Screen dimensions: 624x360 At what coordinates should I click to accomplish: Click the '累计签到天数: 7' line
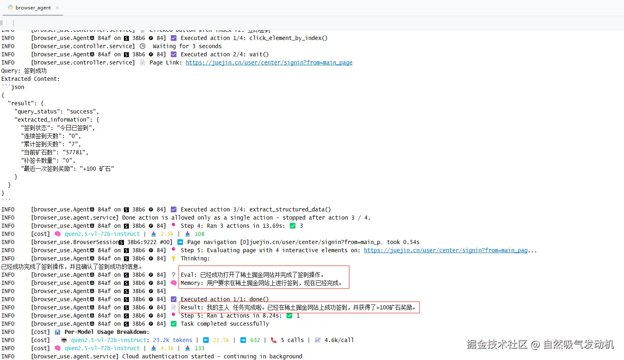point(51,144)
